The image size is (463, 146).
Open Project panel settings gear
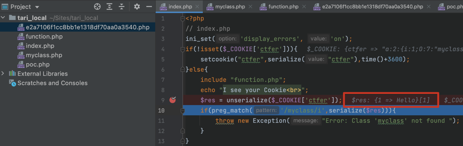click(137, 6)
